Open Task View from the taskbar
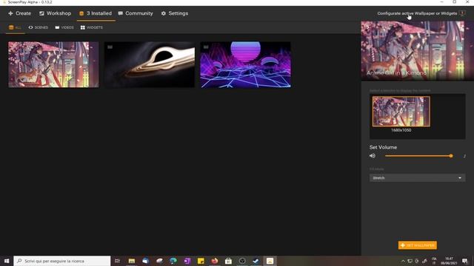 tap(117, 261)
